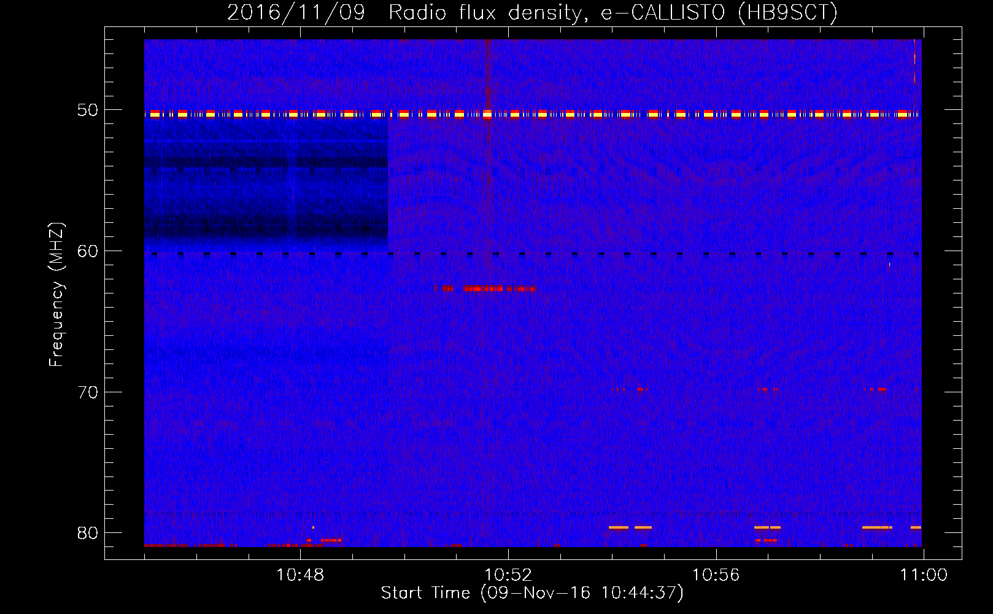
Task: Click the red emission streak near 63 MHz
Action: click(x=485, y=288)
